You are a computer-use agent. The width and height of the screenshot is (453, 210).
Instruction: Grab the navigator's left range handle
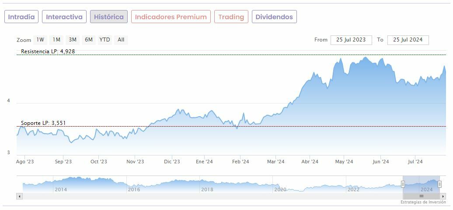click(x=403, y=184)
